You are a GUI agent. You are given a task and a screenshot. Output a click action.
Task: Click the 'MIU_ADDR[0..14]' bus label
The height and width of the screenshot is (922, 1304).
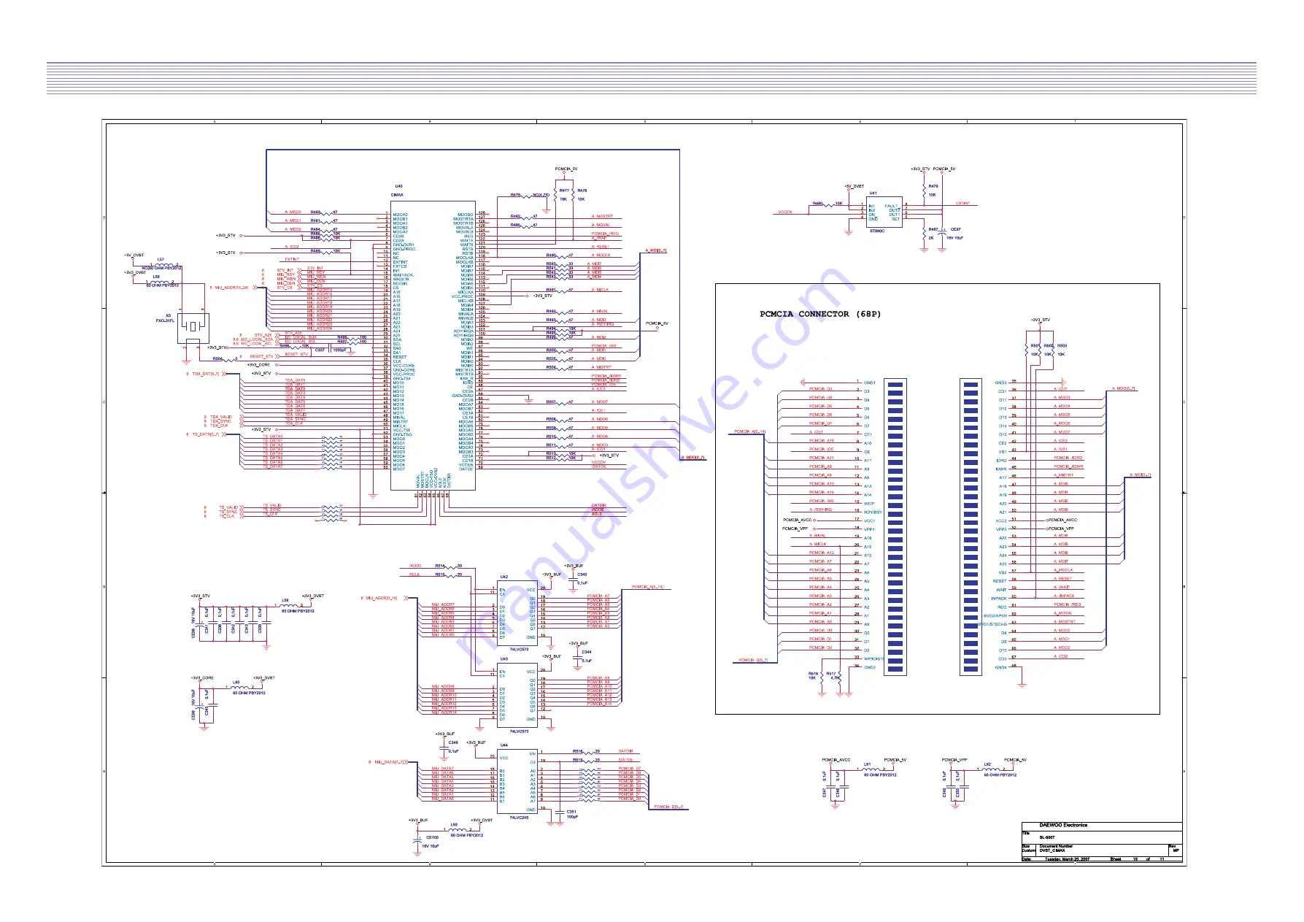pyautogui.click(x=382, y=598)
